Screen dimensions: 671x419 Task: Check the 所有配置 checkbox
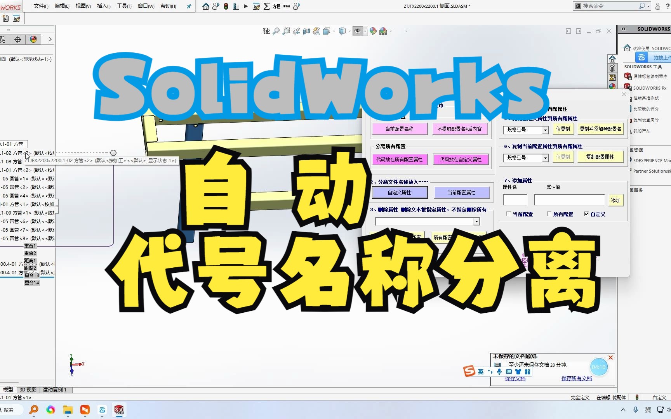click(549, 214)
